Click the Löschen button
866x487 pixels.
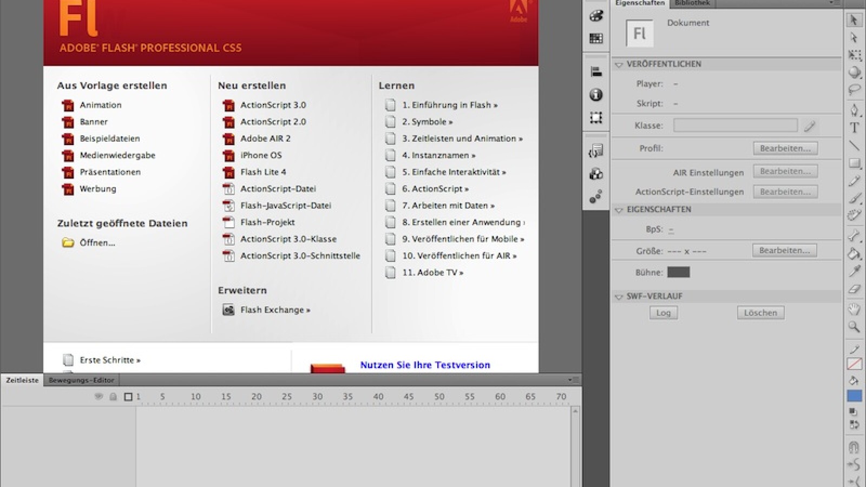[760, 313]
